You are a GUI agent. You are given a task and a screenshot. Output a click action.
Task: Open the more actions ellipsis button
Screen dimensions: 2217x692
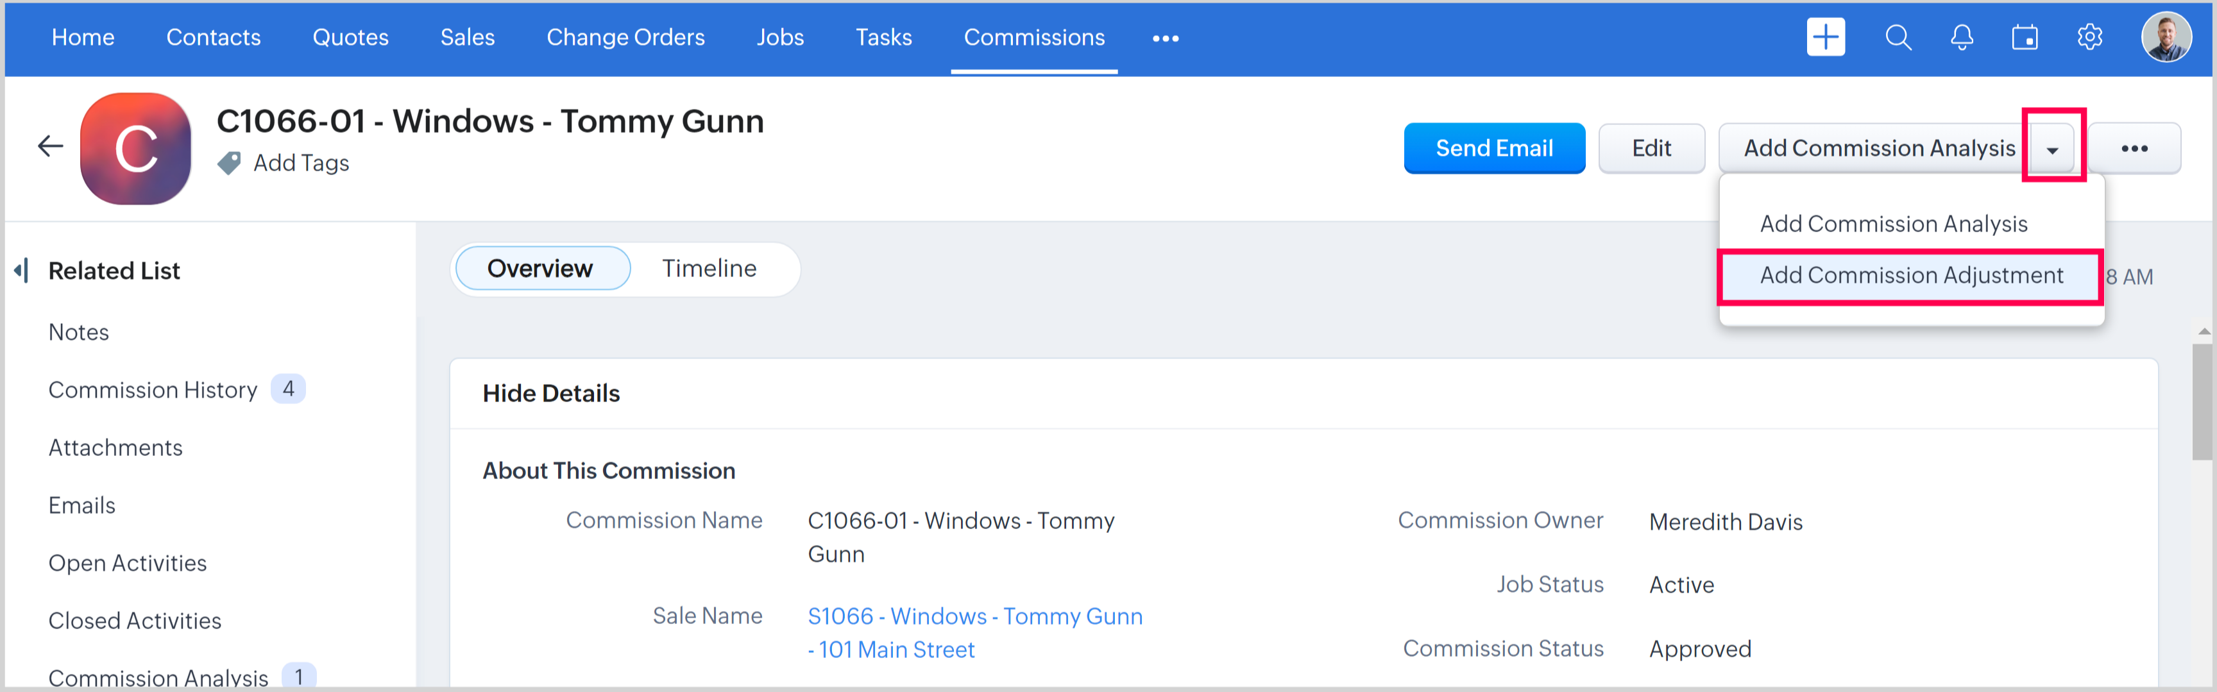coord(2134,149)
